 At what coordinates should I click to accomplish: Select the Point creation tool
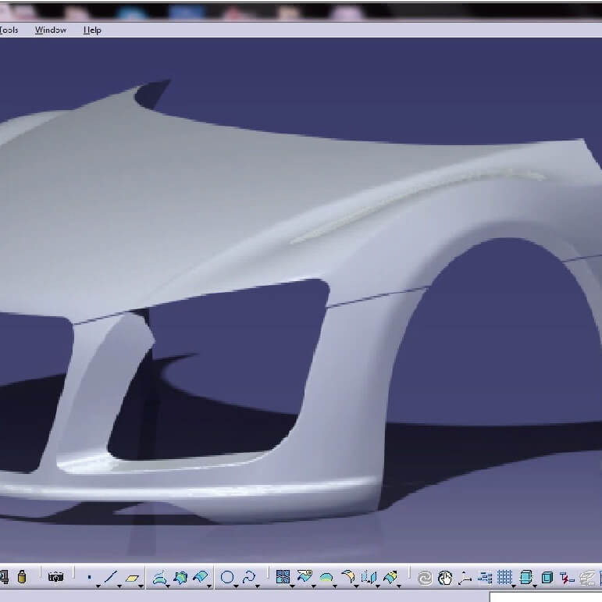pos(89,578)
